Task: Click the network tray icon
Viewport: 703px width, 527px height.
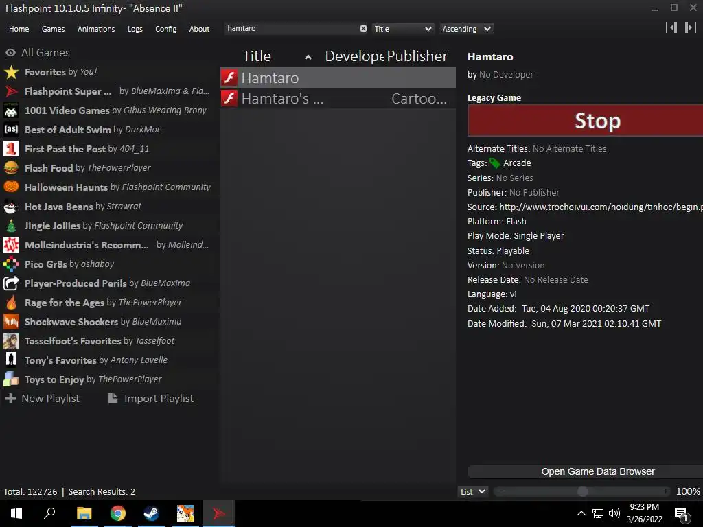Action: (598, 513)
